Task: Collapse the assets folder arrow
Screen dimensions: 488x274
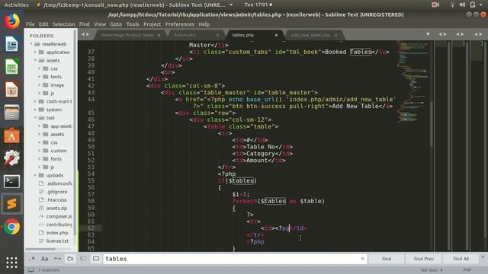Action: pyautogui.click(x=35, y=60)
